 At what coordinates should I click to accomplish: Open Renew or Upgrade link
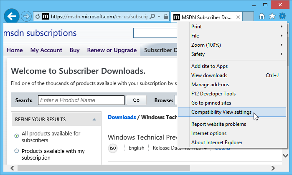112,50
